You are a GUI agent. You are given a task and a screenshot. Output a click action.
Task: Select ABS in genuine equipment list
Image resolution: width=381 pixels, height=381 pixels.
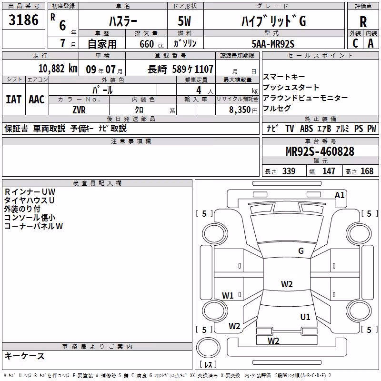pyautogui.click(x=306, y=128)
